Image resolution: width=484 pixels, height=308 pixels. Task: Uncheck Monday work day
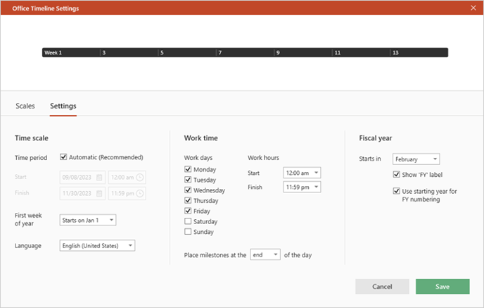(188, 169)
